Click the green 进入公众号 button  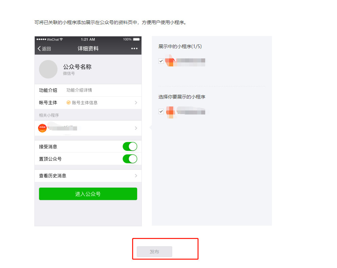coord(88,194)
